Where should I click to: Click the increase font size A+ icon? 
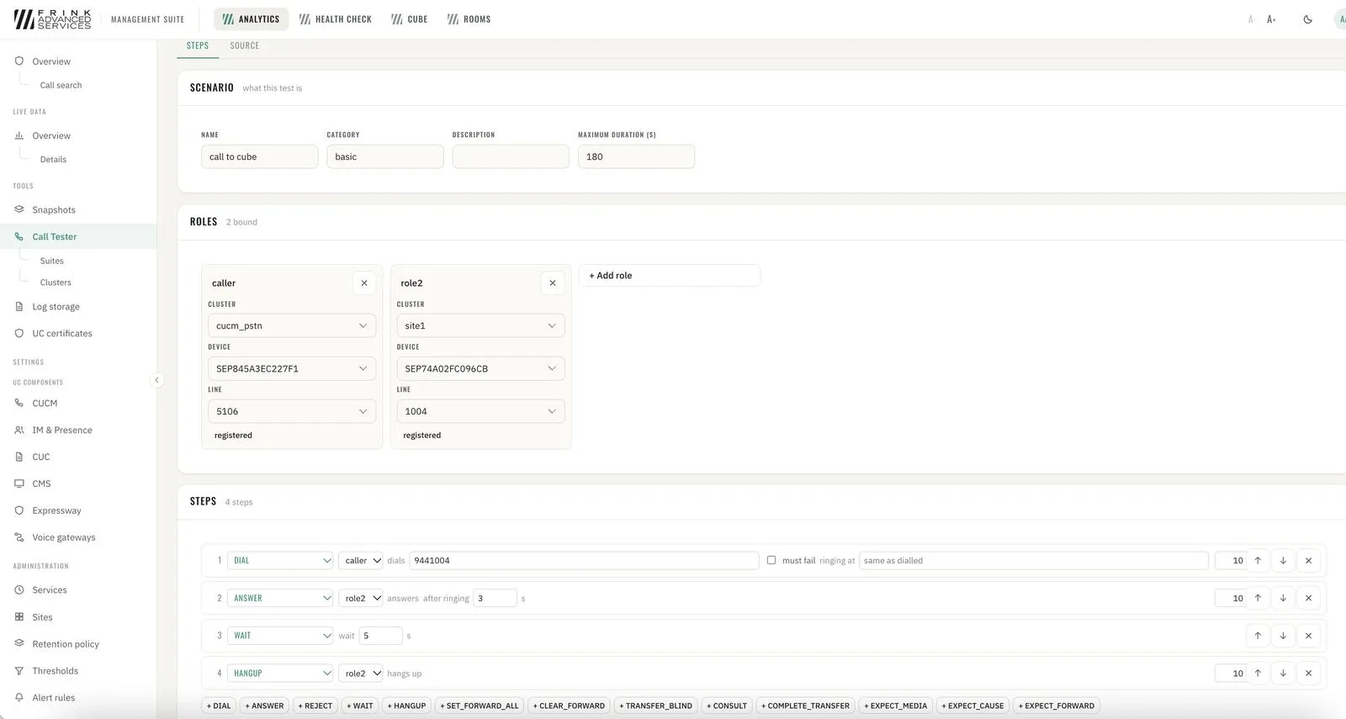coord(1271,19)
